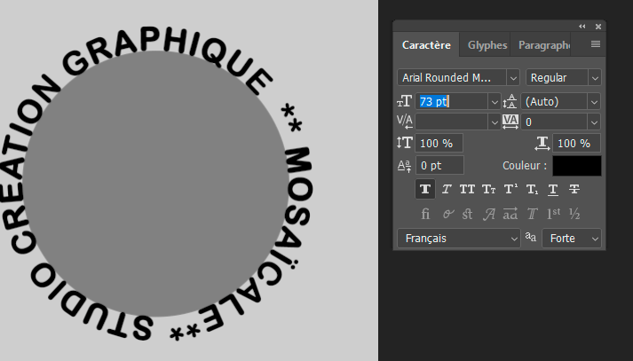Click the ordinals 1st icon

click(554, 214)
